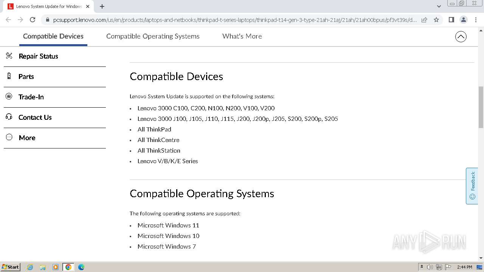Click the 'Microsoft Windows 7' list item
This screenshot has width=484, height=272.
pos(167,246)
